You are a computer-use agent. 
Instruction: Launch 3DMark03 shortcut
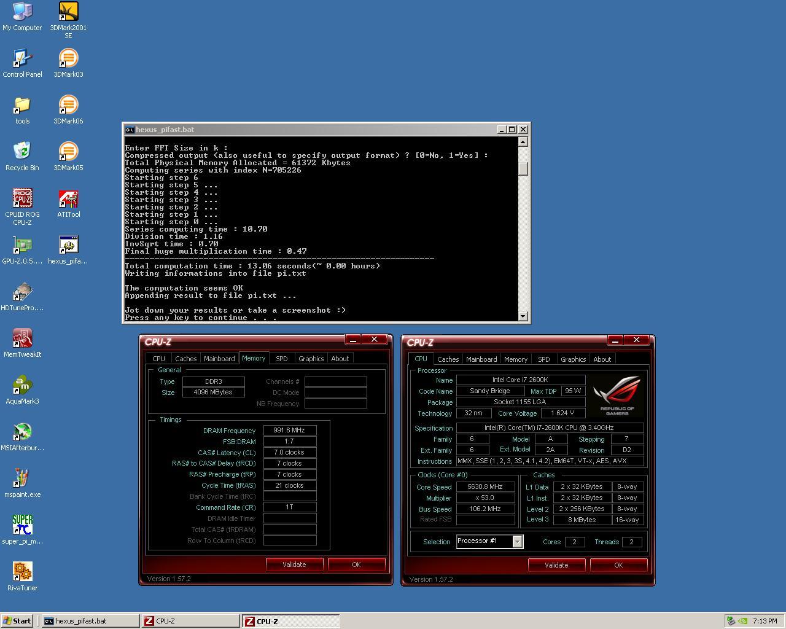68,63
